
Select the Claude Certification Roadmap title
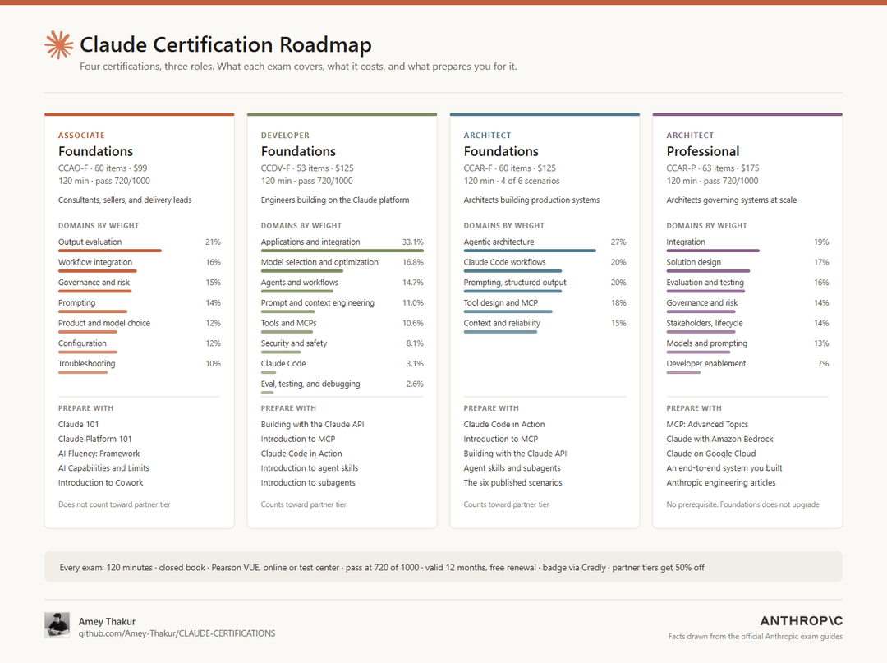[226, 44]
